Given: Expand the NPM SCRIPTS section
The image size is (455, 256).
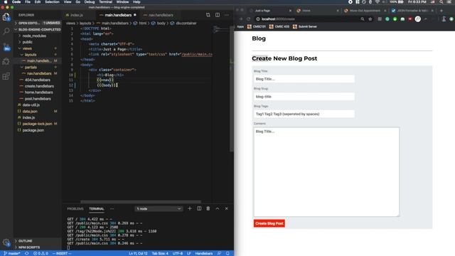Looking at the screenshot, I should [38, 247].
